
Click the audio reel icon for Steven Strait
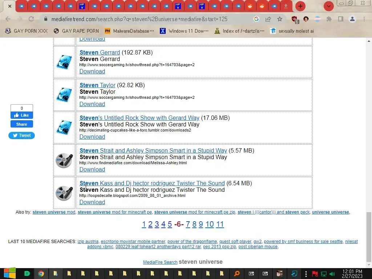64,160
